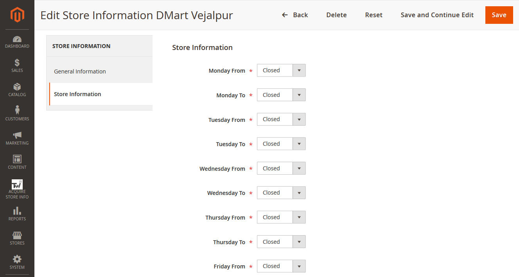Click the Back button text
The image size is (519, 277).
300,15
